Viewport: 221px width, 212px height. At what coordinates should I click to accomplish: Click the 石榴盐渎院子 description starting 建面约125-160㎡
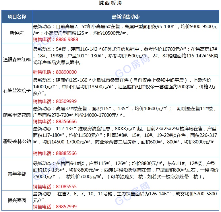pyautogui.click(x=124, y=87)
